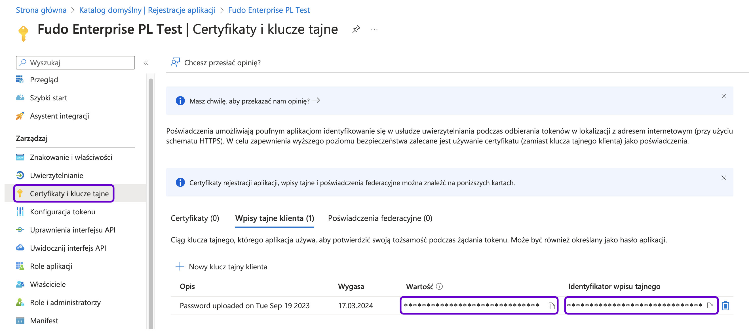Close the 'Masz chwilę' feedback banner
The width and height of the screenshot is (753, 336).
(x=724, y=96)
